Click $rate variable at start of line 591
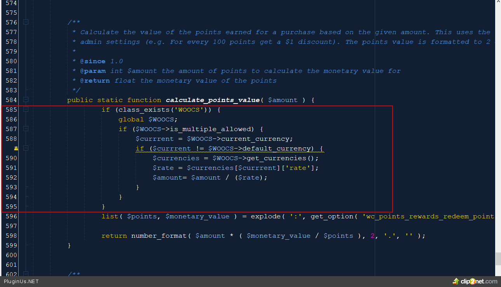This screenshot has width=501, height=287. 163,168
